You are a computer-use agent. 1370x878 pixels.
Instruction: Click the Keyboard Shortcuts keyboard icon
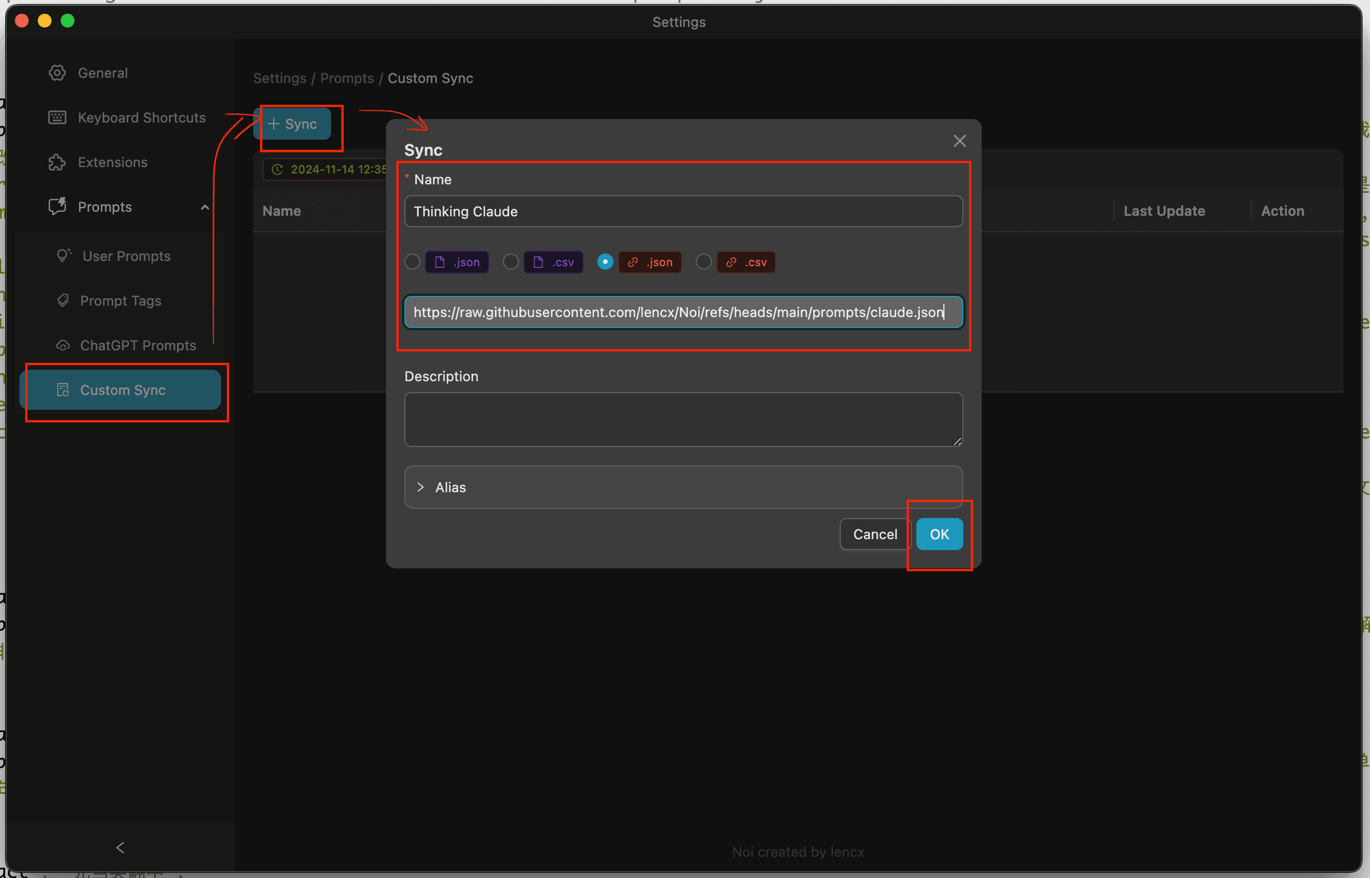click(57, 117)
